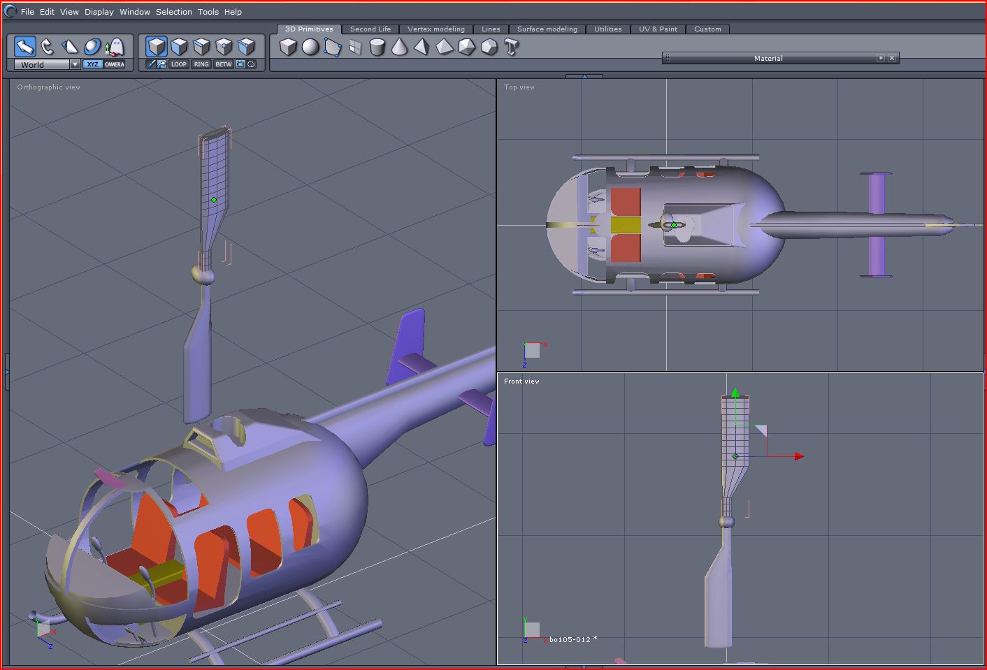Create a cube primitive

tap(288, 47)
